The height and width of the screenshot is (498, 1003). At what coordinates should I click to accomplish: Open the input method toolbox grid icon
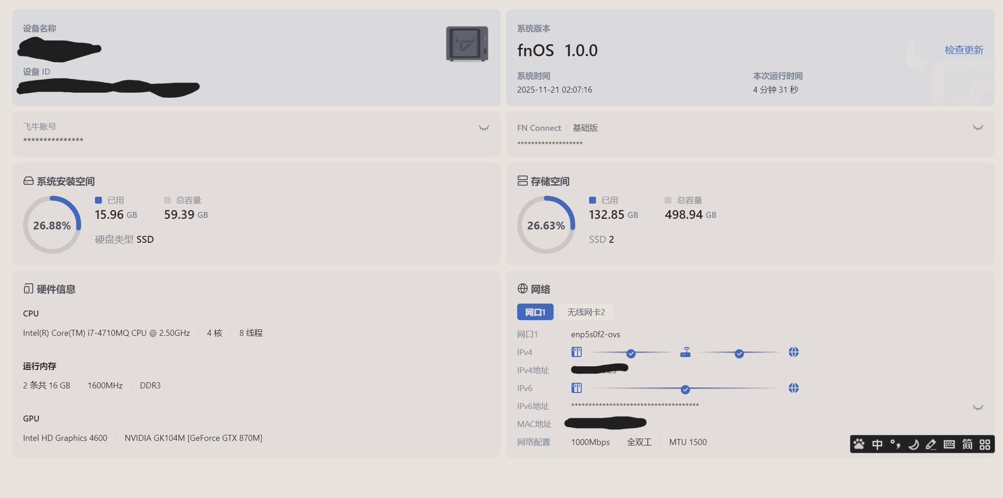[985, 444]
